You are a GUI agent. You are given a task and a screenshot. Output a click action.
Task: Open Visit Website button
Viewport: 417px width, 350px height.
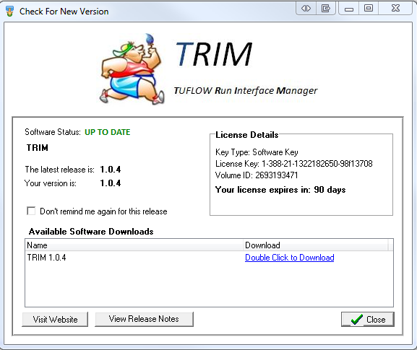(55, 319)
